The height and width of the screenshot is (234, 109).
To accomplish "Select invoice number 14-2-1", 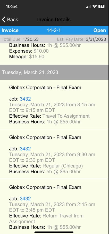I will [x=54, y=30].
